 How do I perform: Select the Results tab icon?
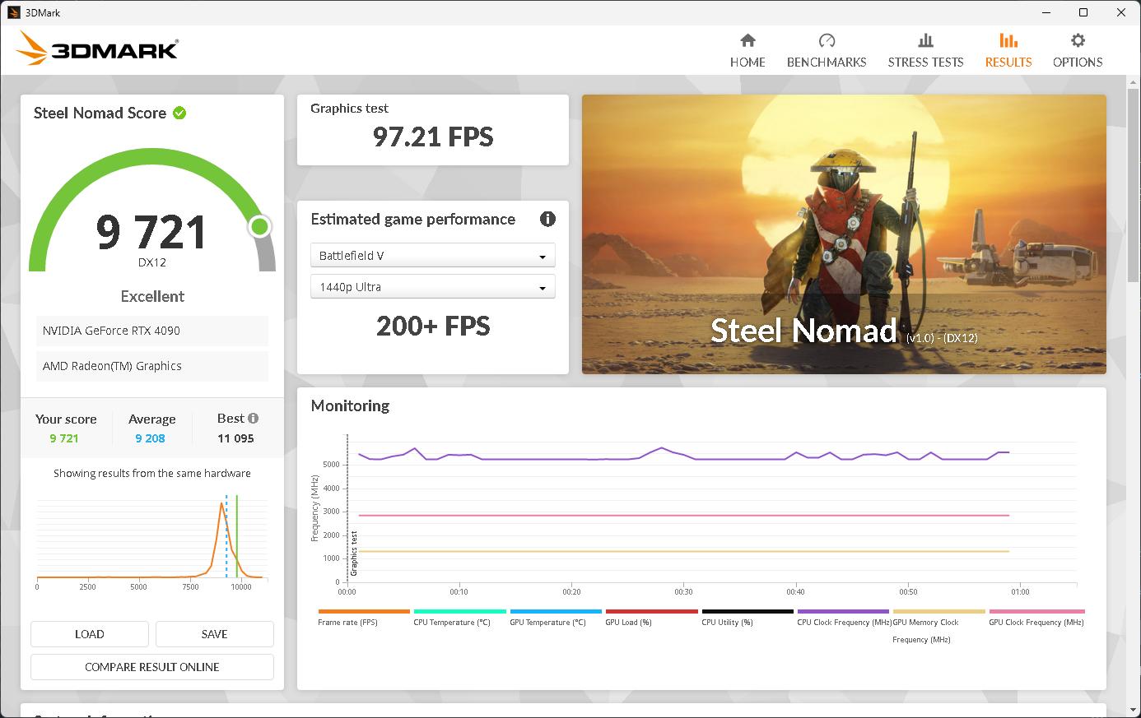[1008, 41]
